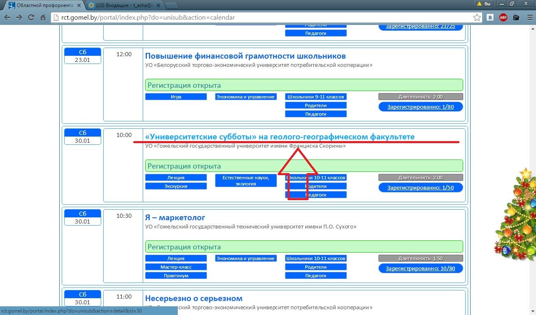Open the VK extension icon
The image size is (536, 315).
pos(490,18)
